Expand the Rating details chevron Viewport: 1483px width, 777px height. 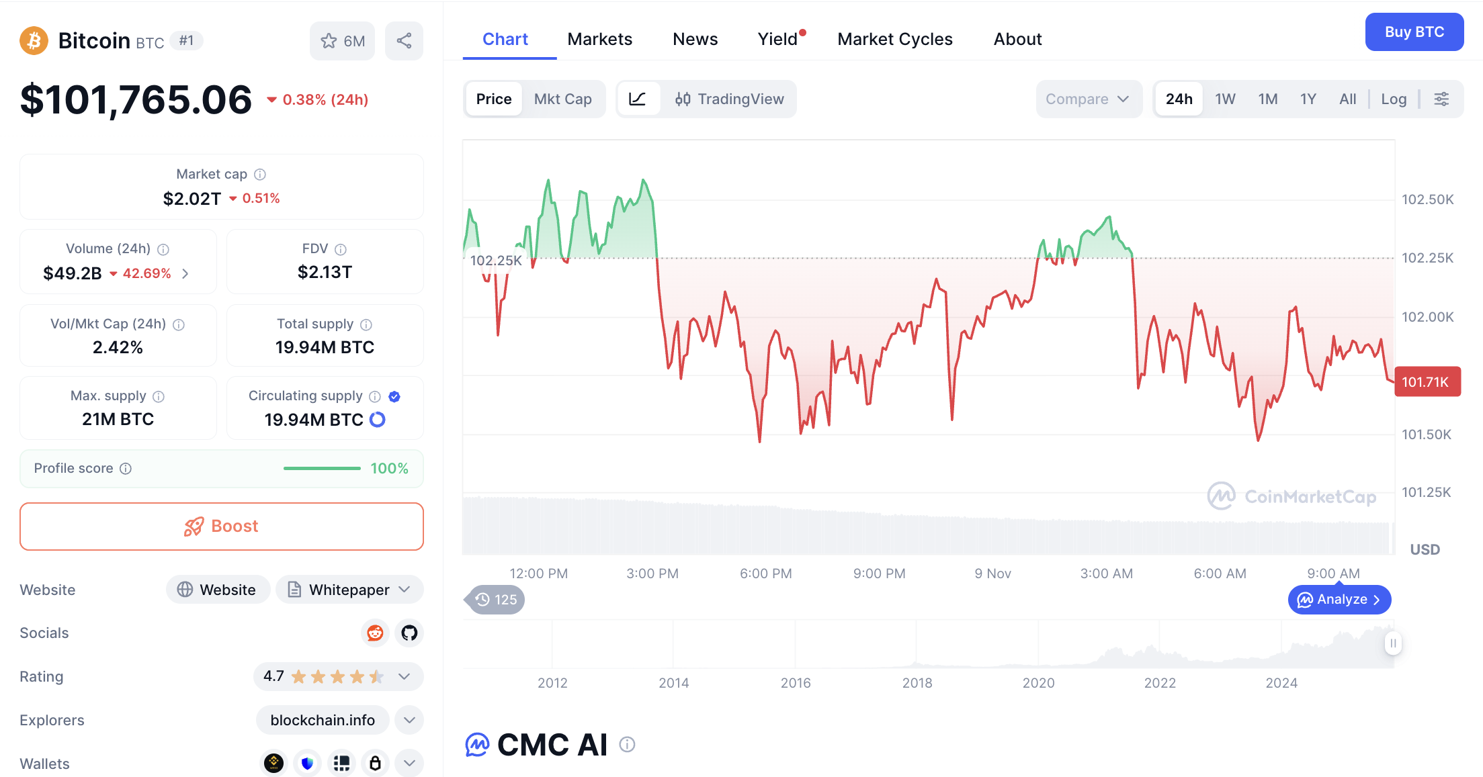pyautogui.click(x=405, y=676)
